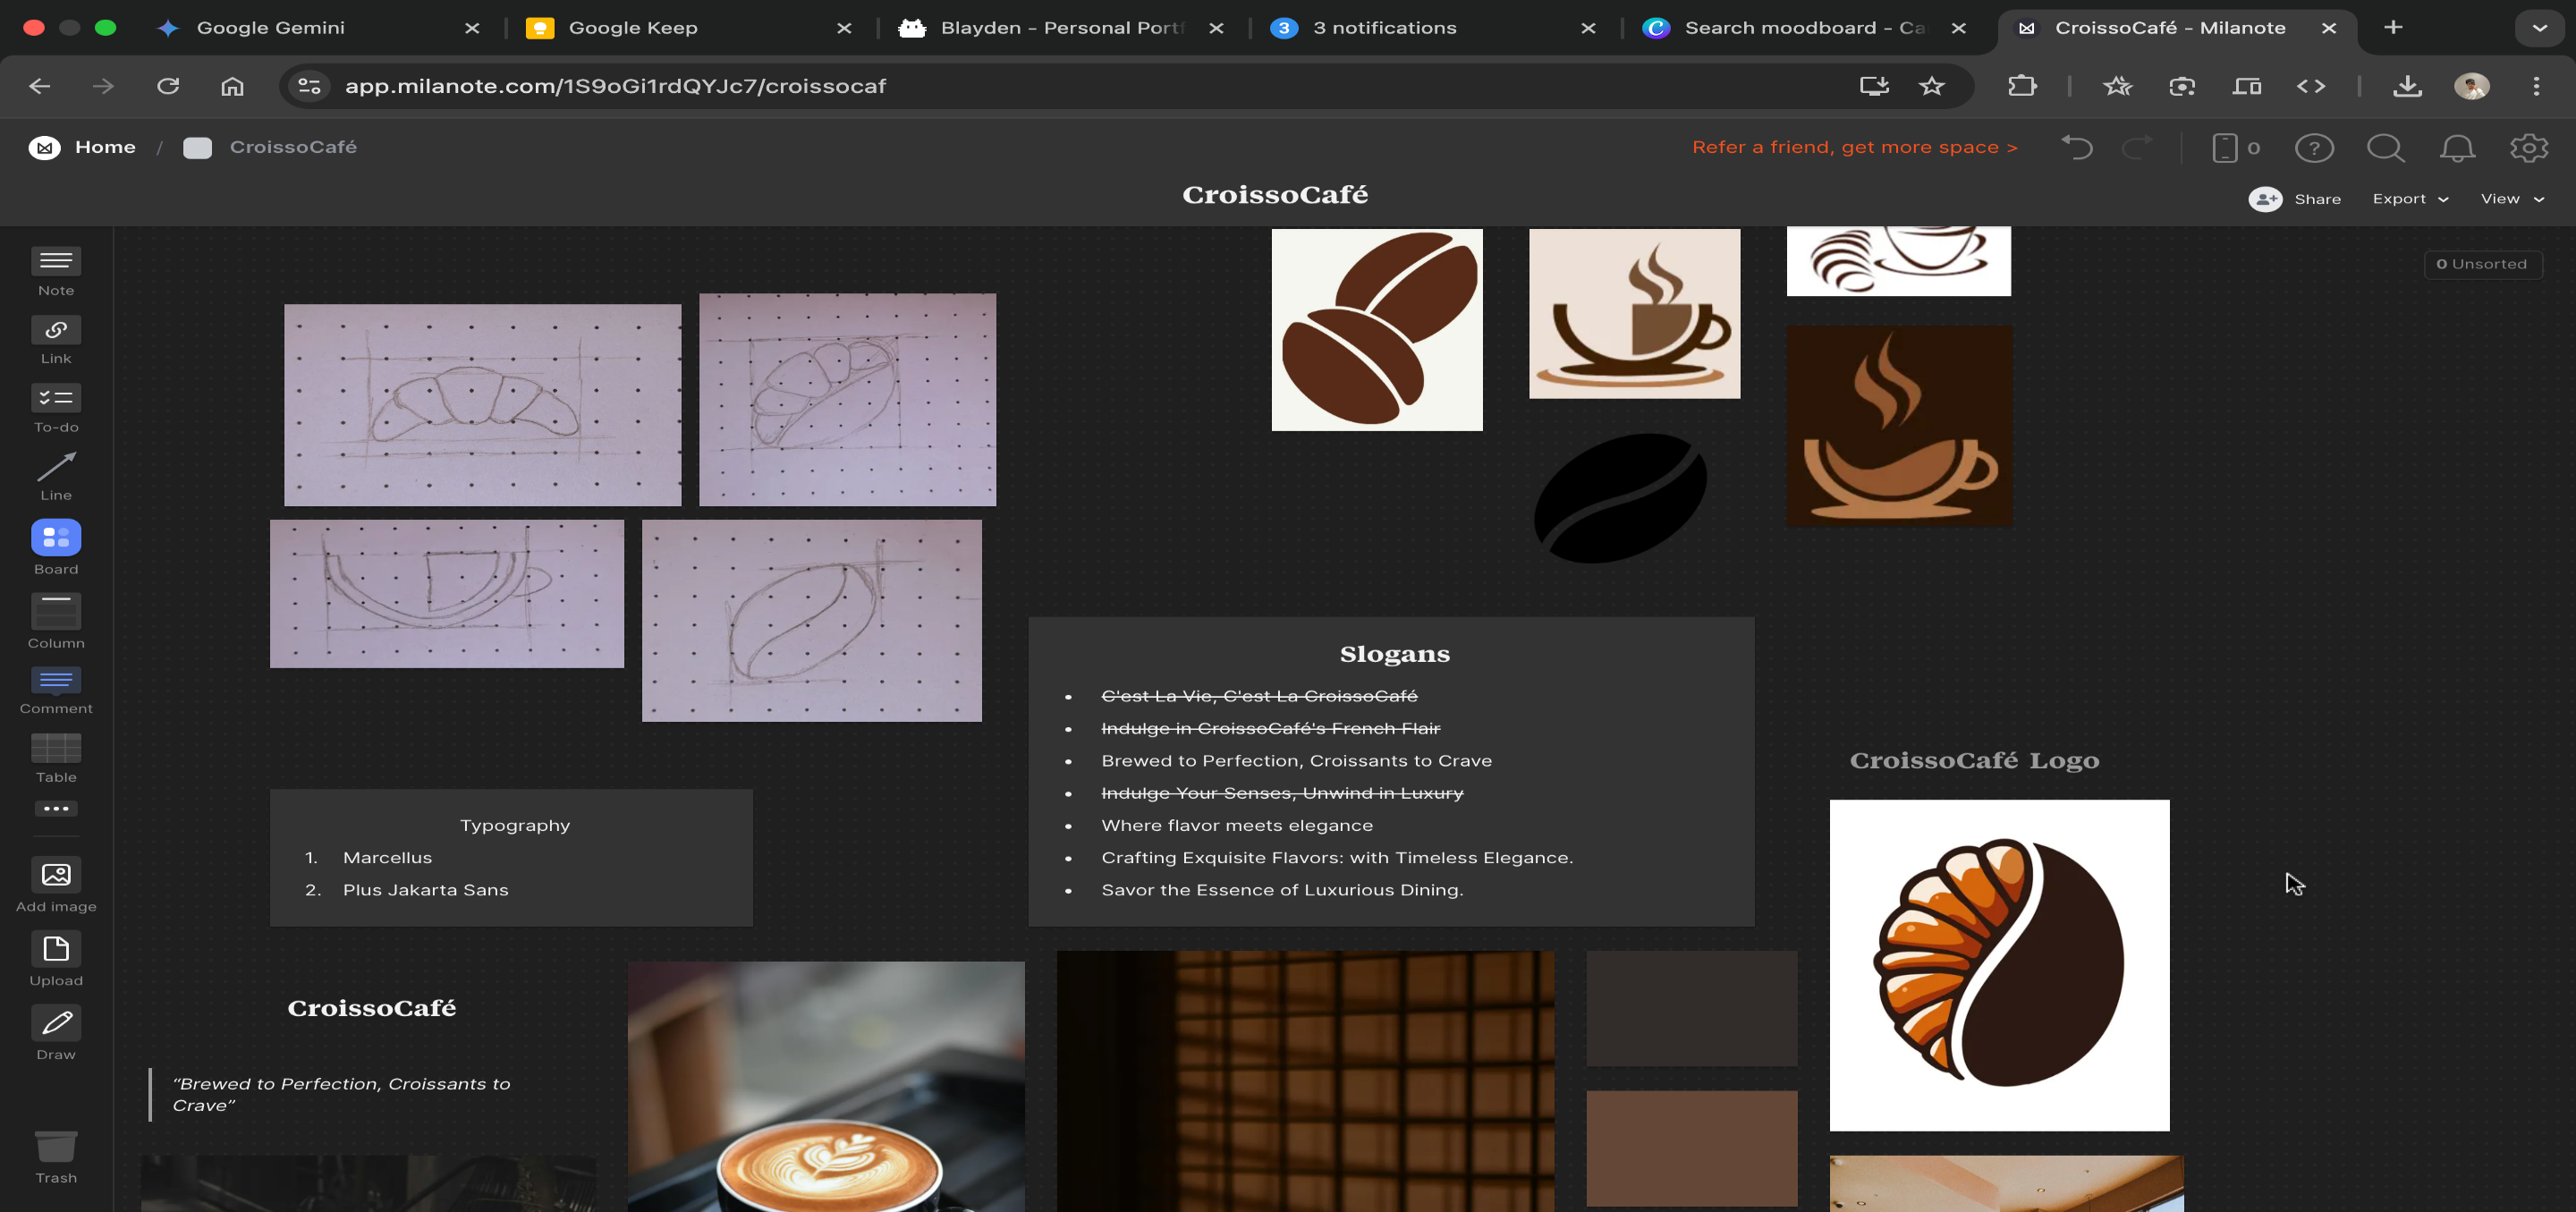Pick the Line tool

[x=56, y=467]
